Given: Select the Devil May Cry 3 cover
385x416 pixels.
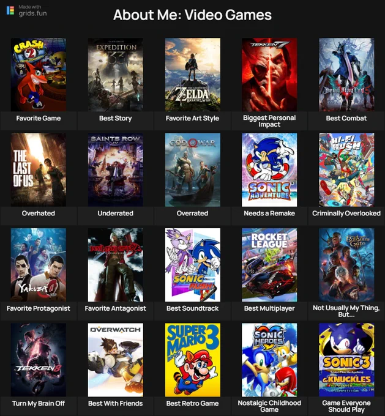Looking at the screenshot, I should (x=116, y=265).
